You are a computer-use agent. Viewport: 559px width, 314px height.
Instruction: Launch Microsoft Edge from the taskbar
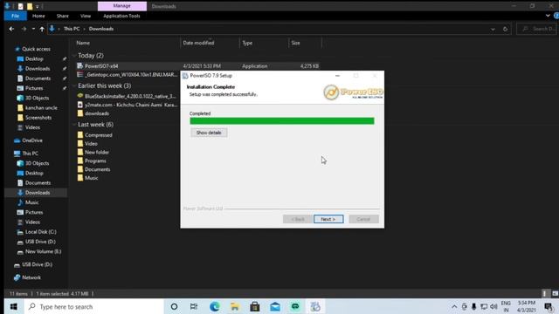click(x=215, y=306)
